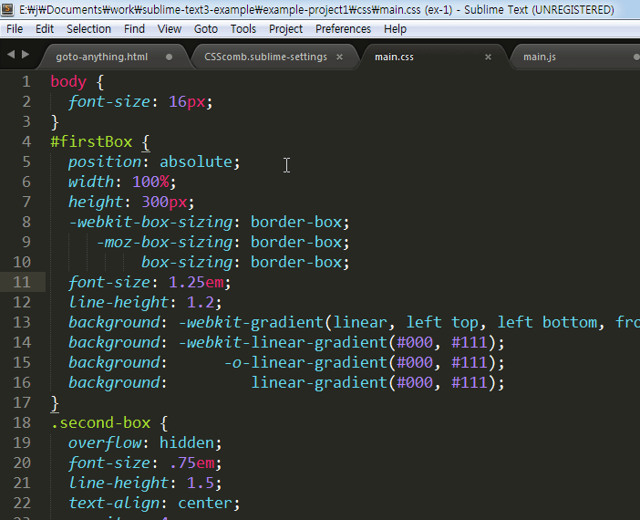Open the View menu
This screenshot has height=520, width=640.
[170, 28]
